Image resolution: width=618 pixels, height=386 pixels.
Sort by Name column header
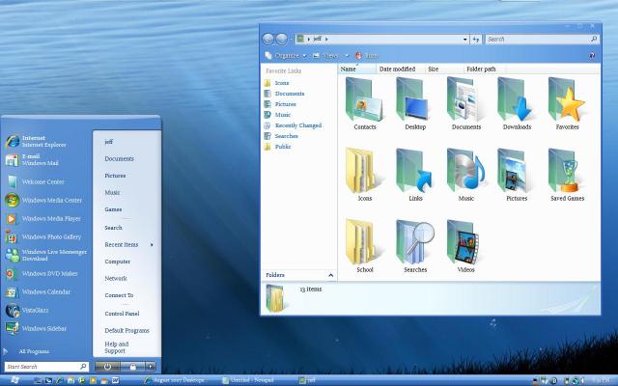coord(356,69)
